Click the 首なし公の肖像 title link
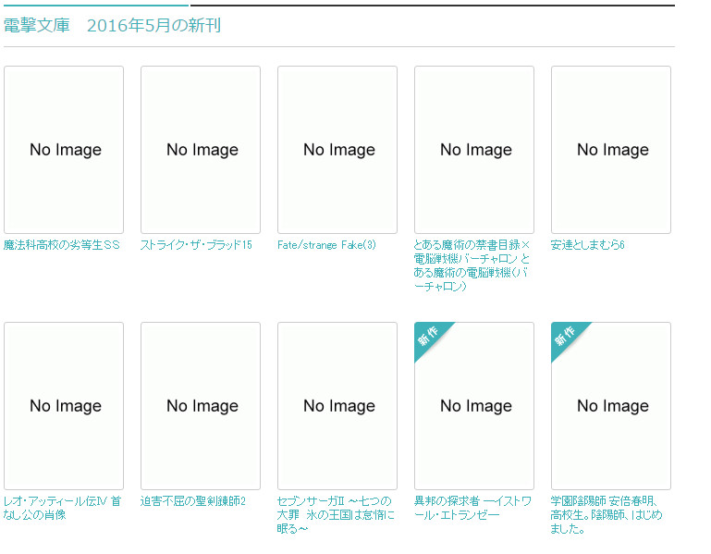 point(62,508)
